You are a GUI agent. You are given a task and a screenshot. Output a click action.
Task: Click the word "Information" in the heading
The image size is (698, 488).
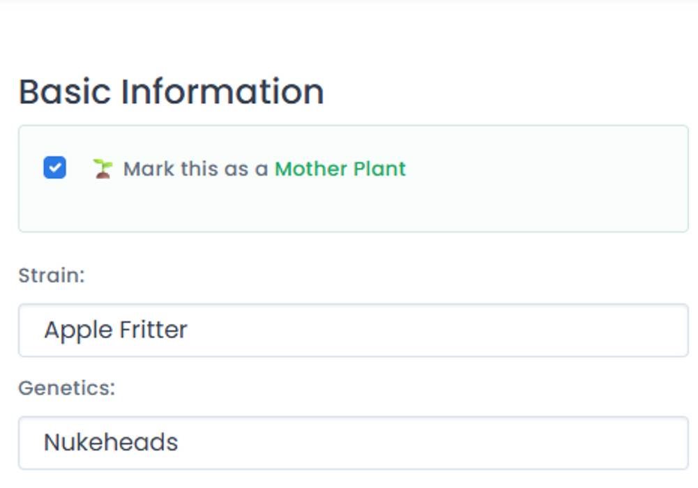click(222, 92)
